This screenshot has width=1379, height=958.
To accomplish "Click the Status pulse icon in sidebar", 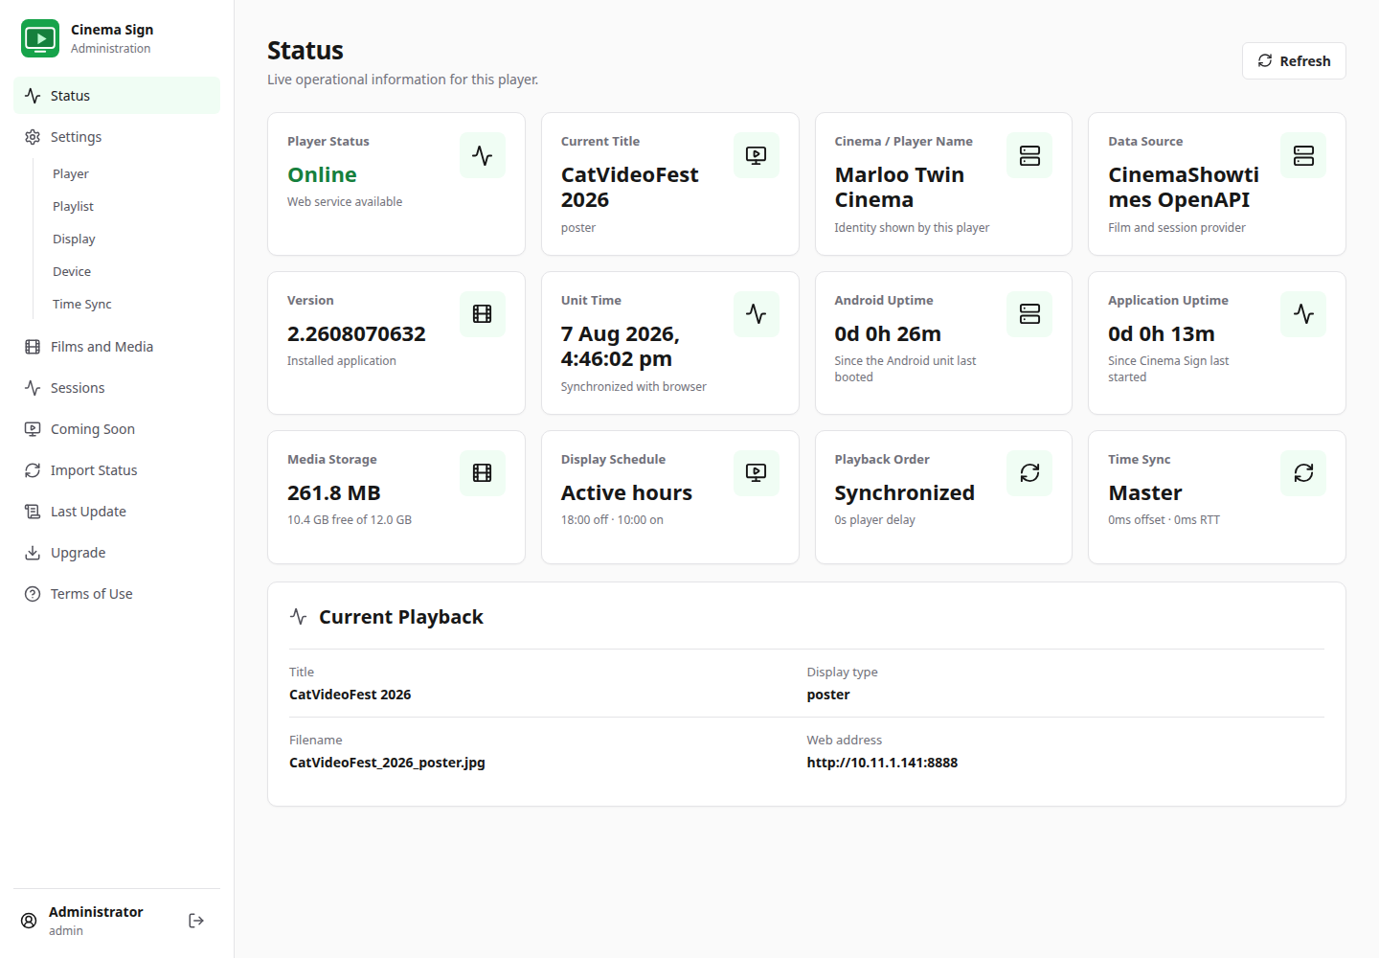I will tap(33, 96).
